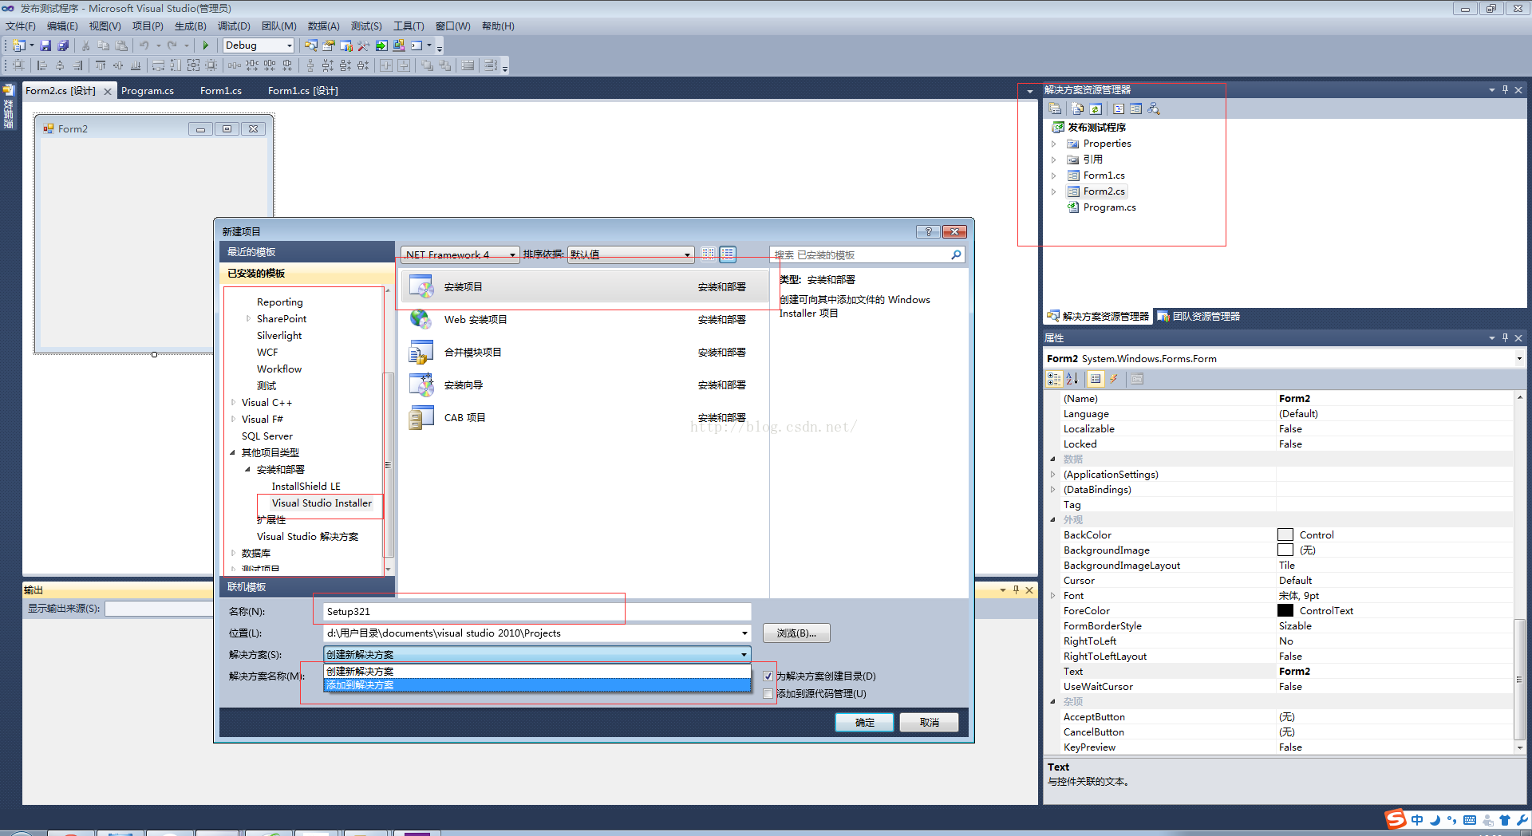Viewport: 1532px width, 836px height.
Task: Click Show All Files in Solution Explorer
Action: (1078, 108)
